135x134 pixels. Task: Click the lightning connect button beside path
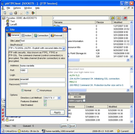(112, 18)
